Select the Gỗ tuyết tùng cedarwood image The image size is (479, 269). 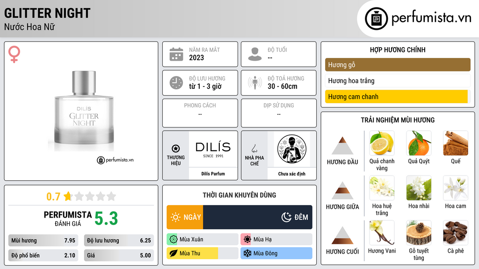pyautogui.click(x=419, y=233)
